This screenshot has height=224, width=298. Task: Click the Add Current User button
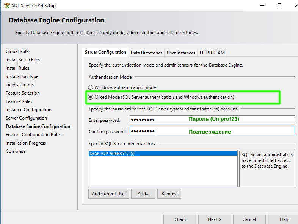(x=108, y=194)
